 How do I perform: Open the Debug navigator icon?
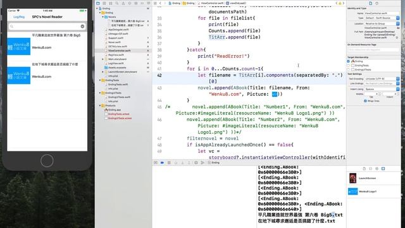[x=136, y=3]
